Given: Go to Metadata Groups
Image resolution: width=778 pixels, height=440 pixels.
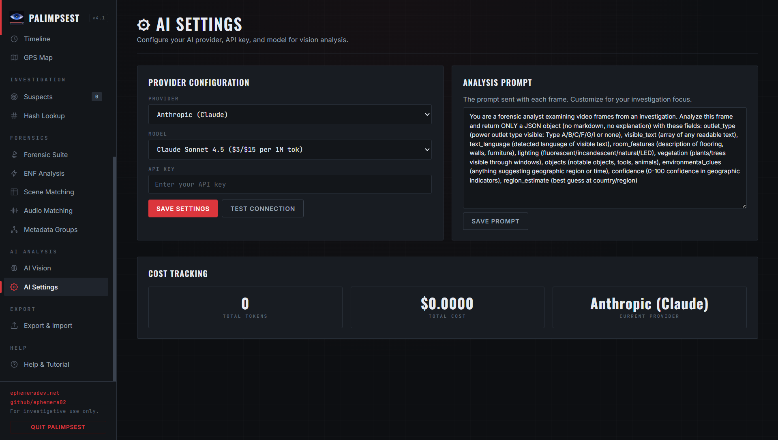Looking at the screenshot, I should 56,230.
